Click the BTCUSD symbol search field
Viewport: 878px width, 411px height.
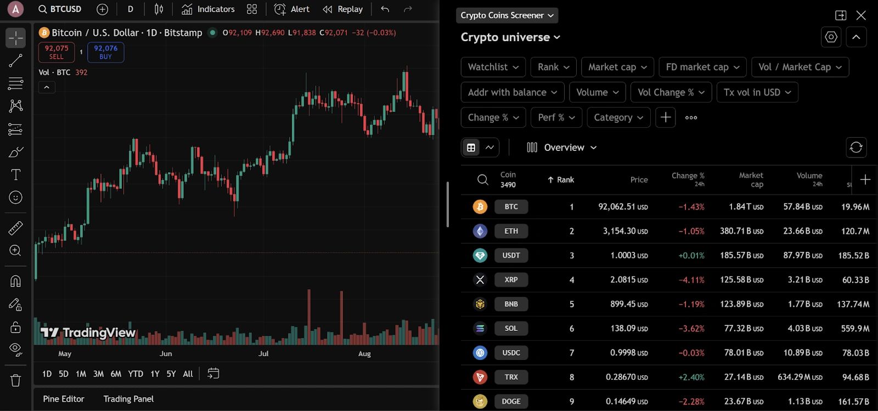click(x=60, y=9)
